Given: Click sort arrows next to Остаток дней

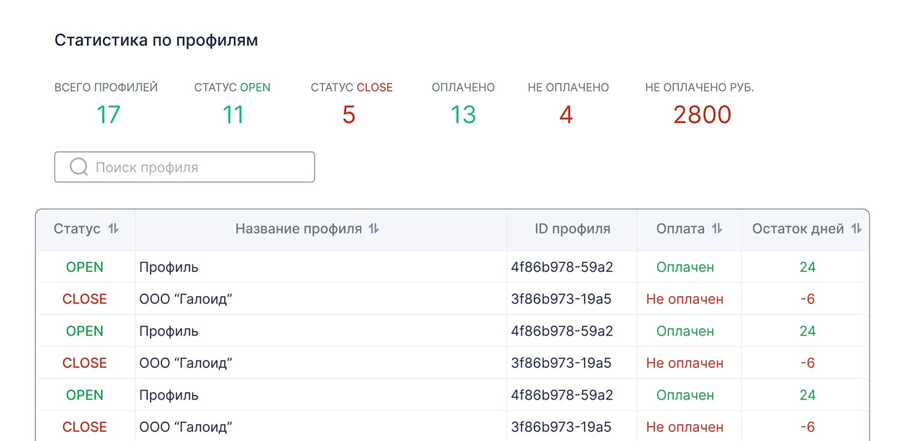Looking at the screenshot, I should pos(856,229).
